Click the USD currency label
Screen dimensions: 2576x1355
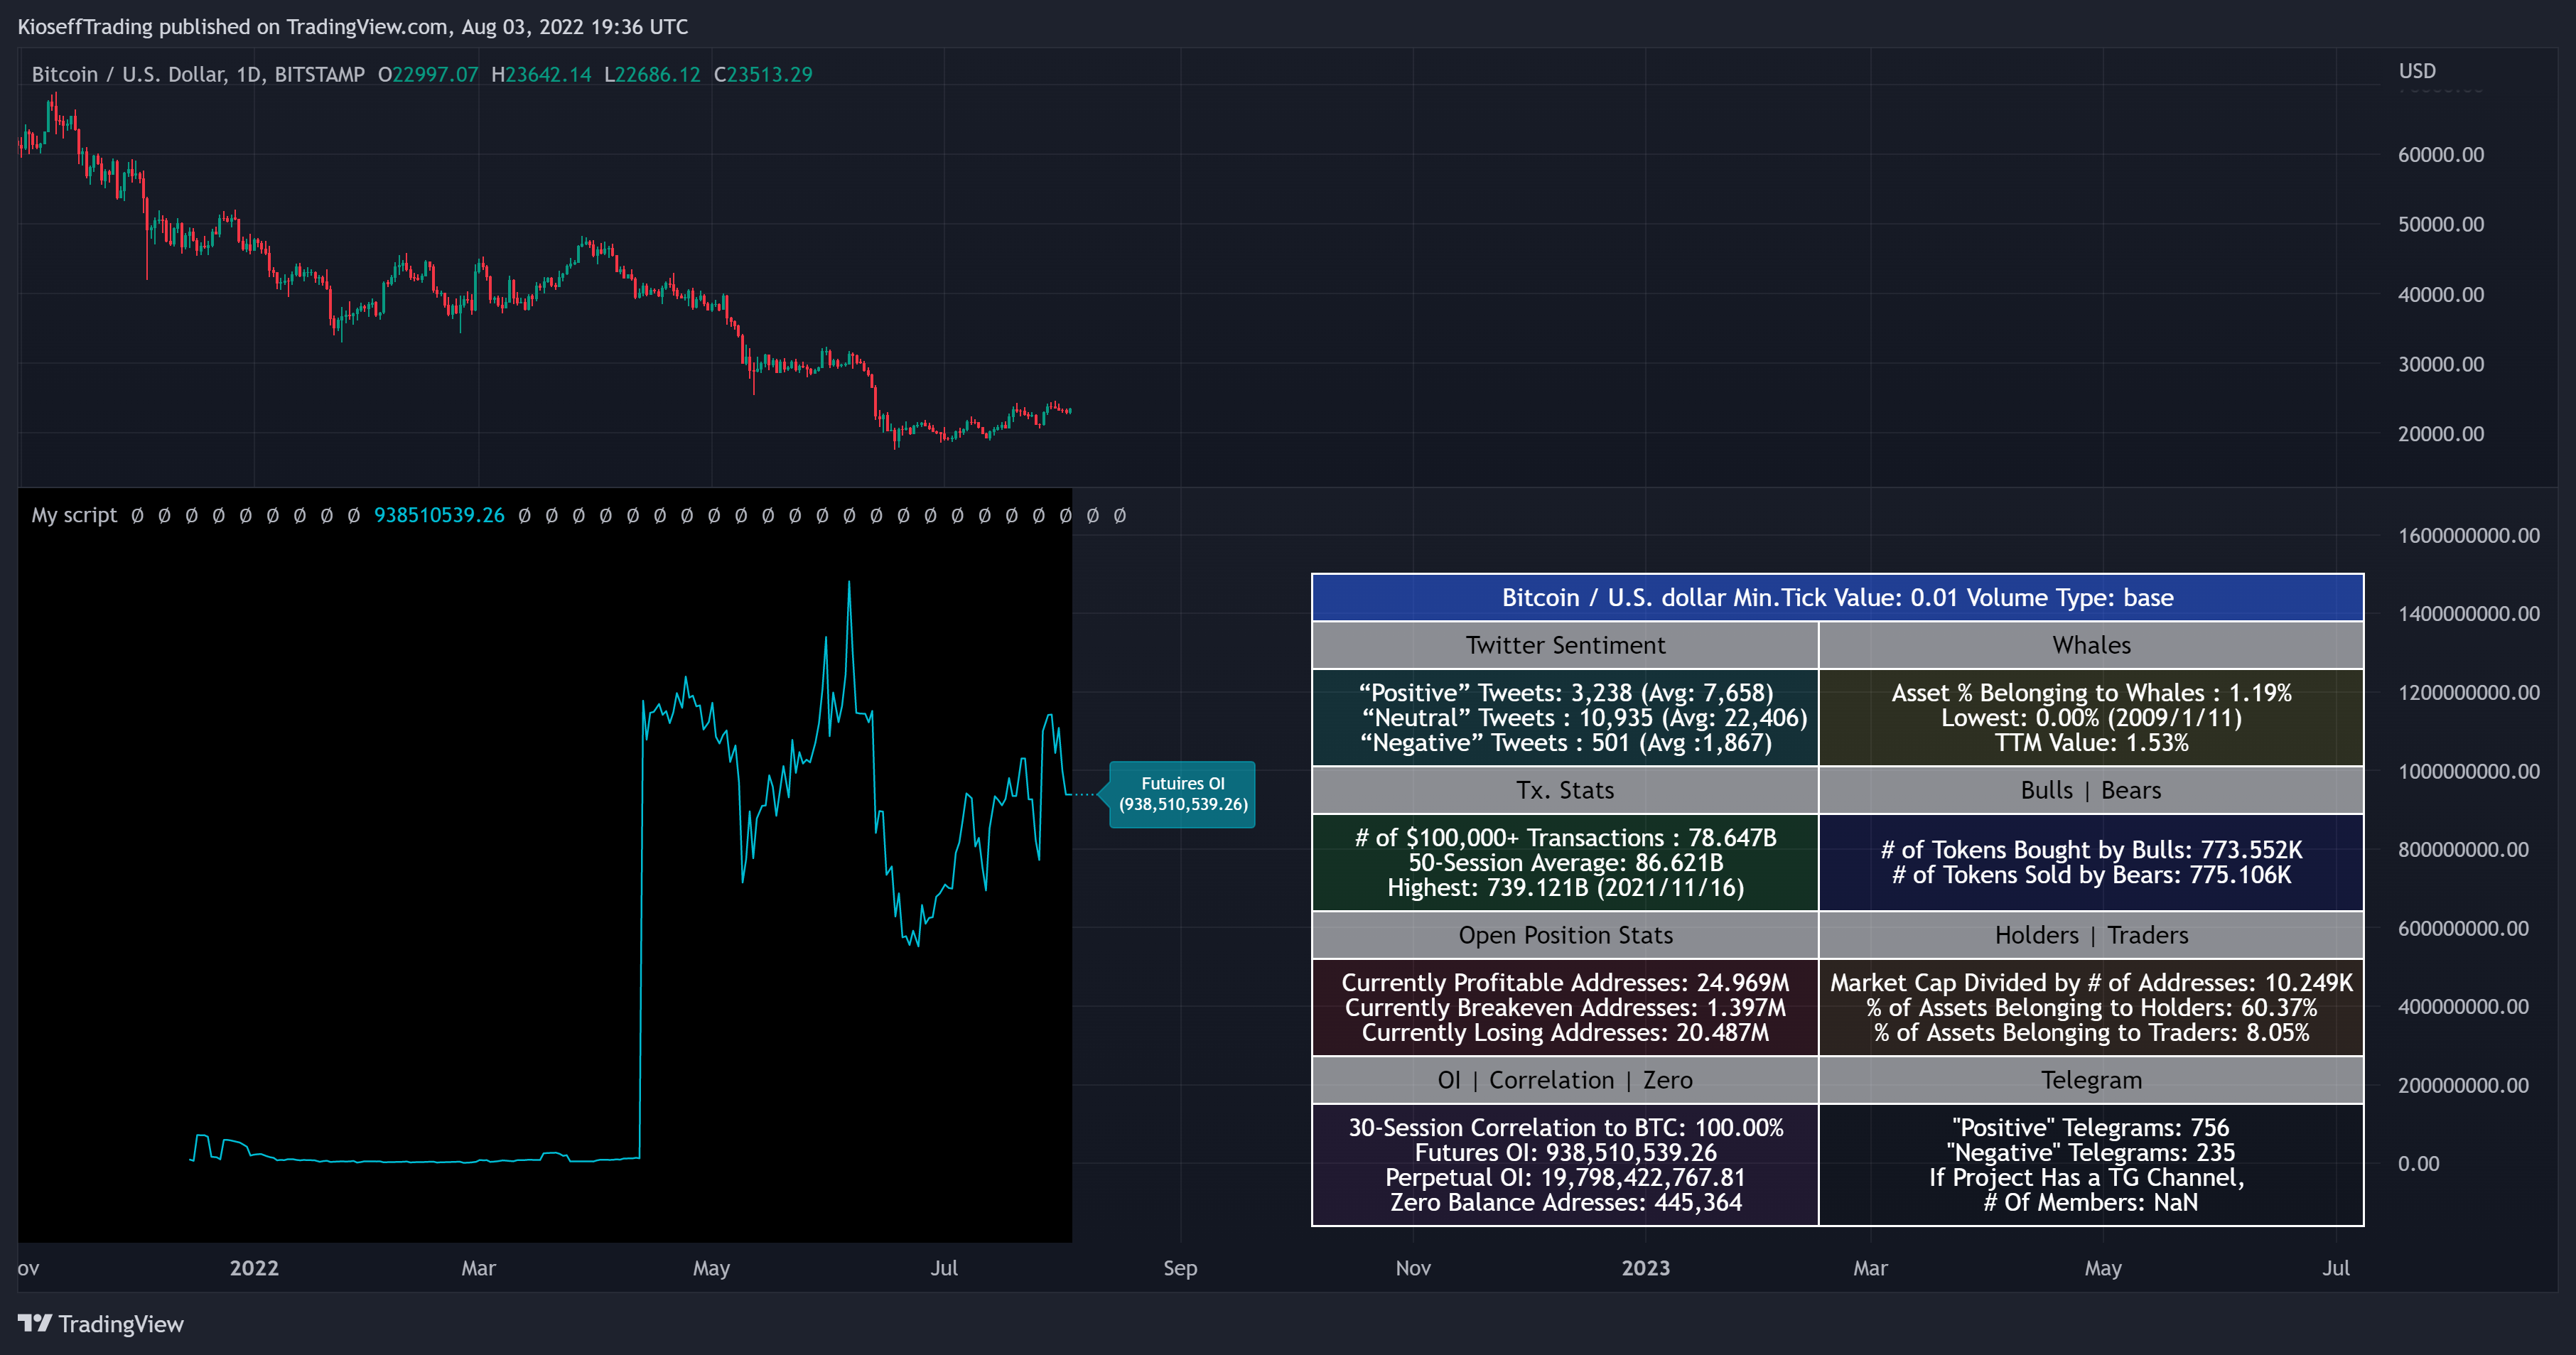pyautogui.click(x=2417, y=71)
